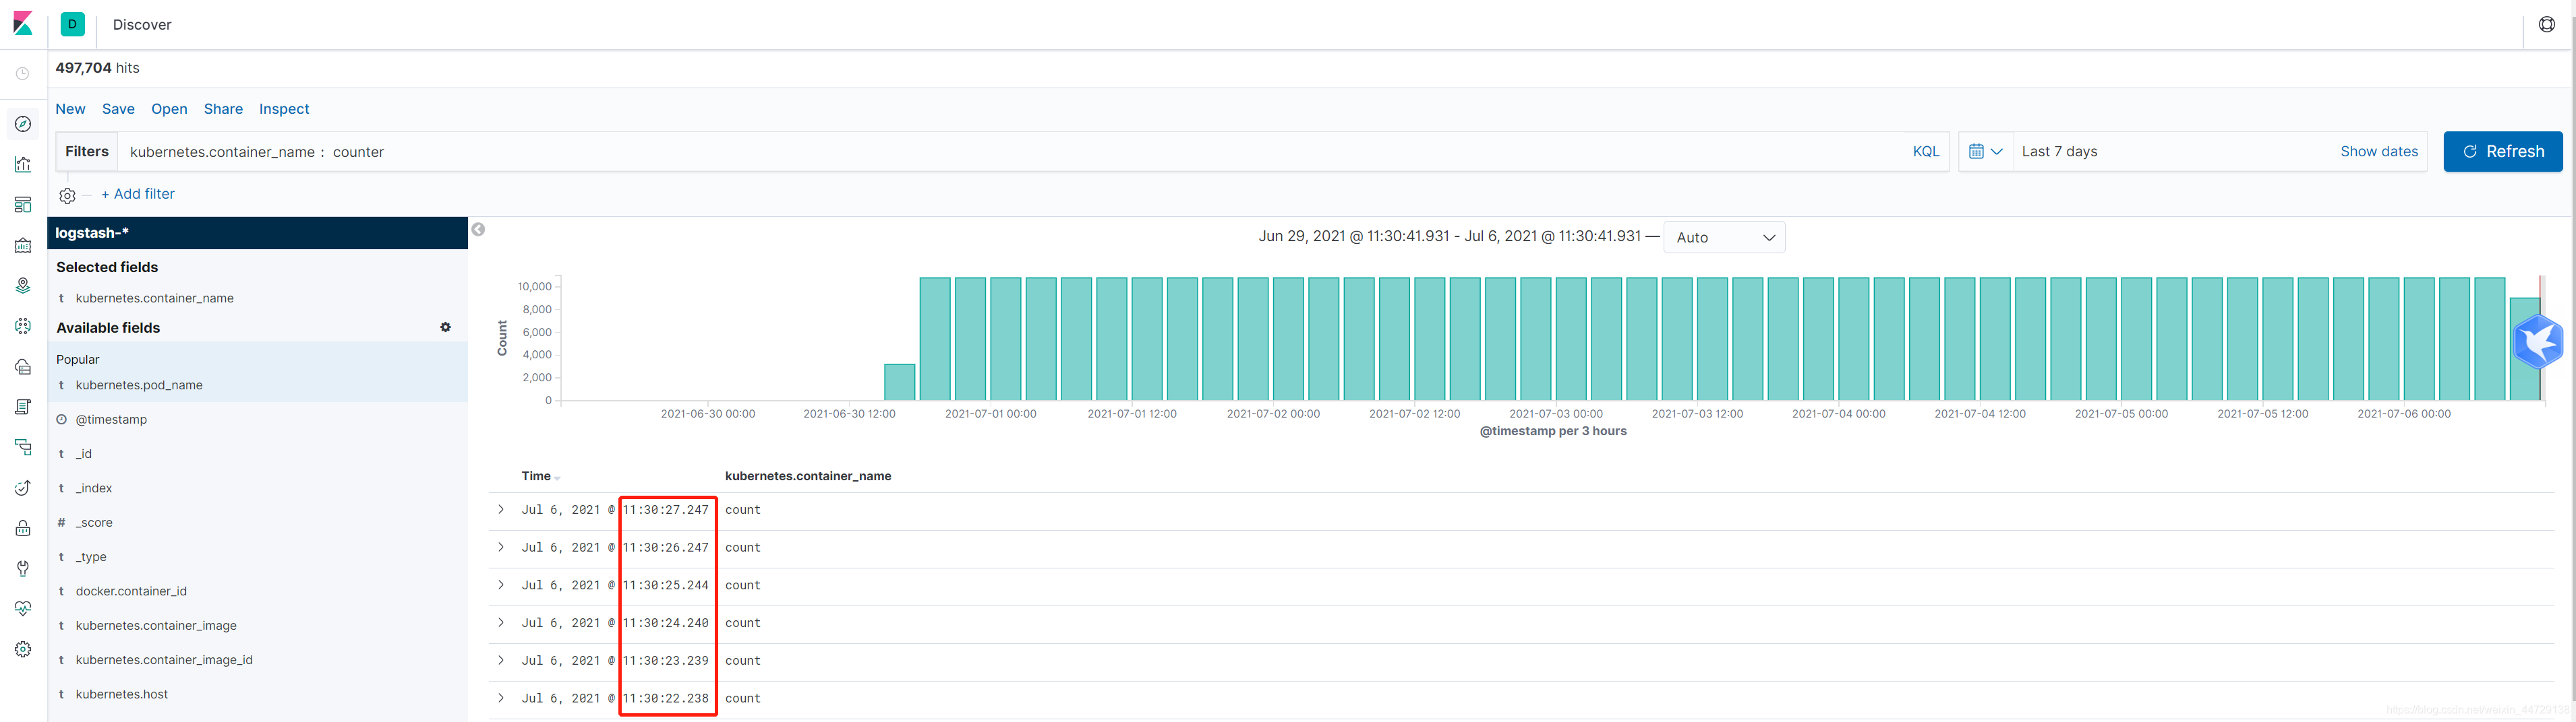2576x722 pixels.
Task: Click the floating bird widget icon
Action: point(2538,343)
